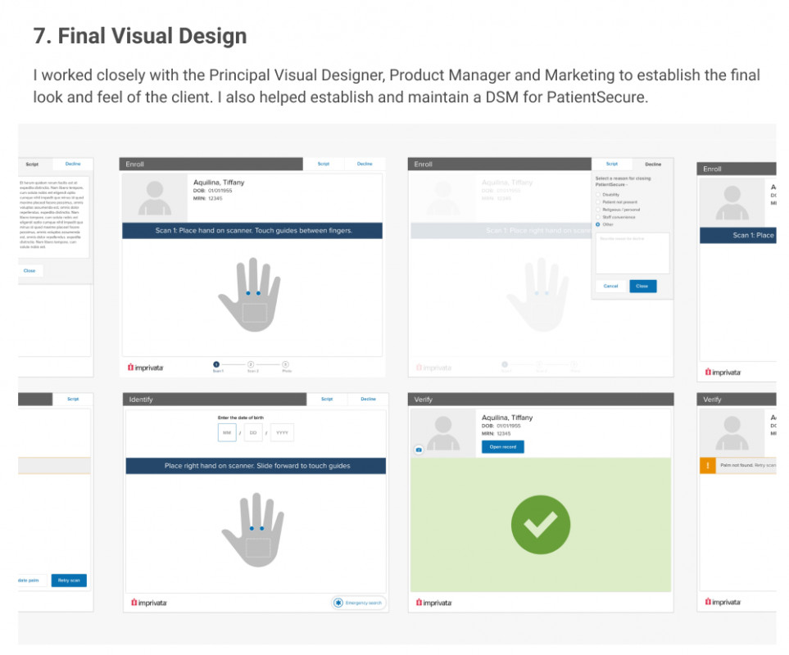The width and height of the screenshot is (789, 655).
Task: Click the orange warning icon beside Palm not found
Action: pos(707,466)
